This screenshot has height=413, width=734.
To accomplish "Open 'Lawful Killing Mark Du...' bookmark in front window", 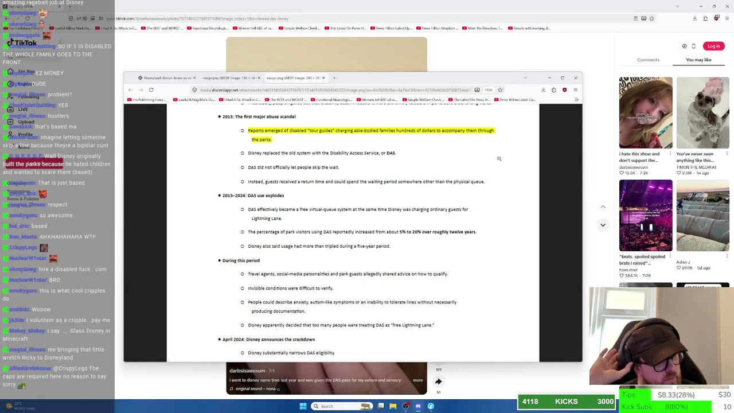I will coord(196,100).
